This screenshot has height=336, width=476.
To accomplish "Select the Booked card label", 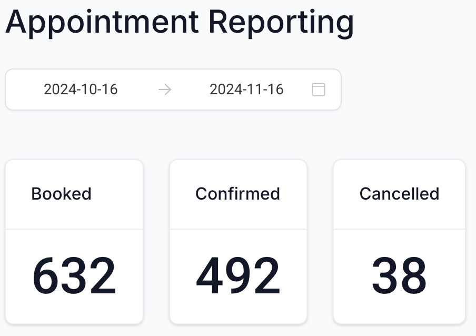I will 61,194.
